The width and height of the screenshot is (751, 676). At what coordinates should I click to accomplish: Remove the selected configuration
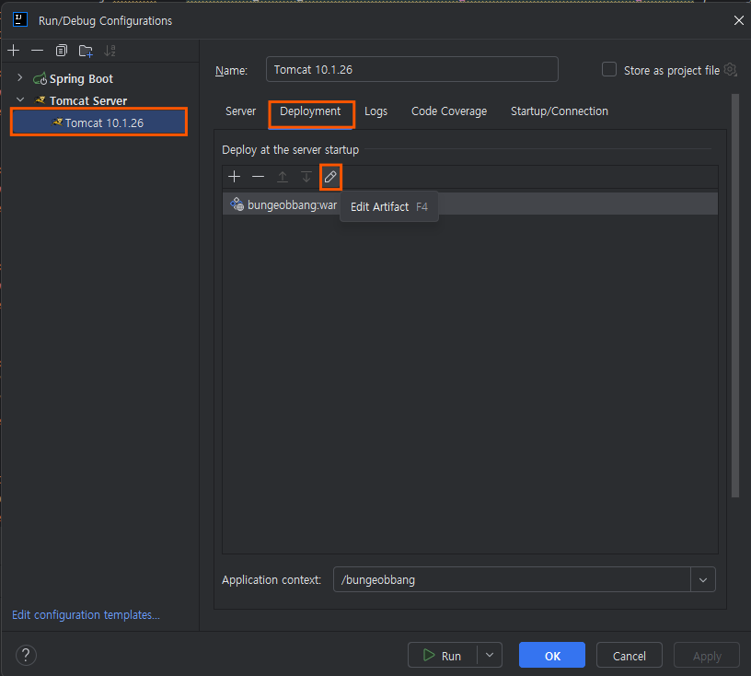coord(38,51)
